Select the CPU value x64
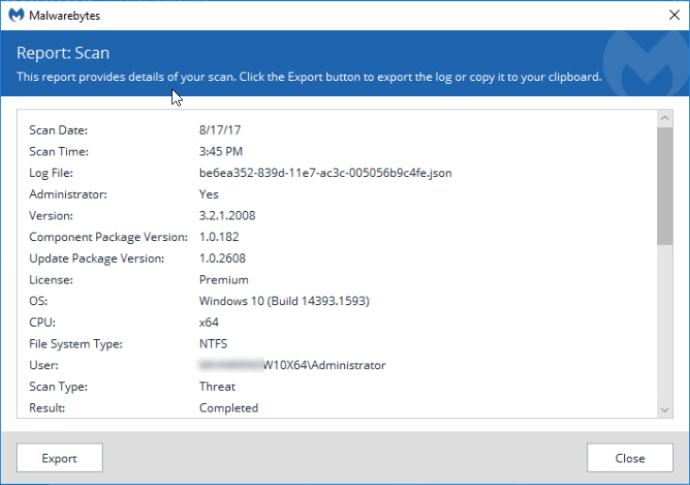 click(208, 322)
